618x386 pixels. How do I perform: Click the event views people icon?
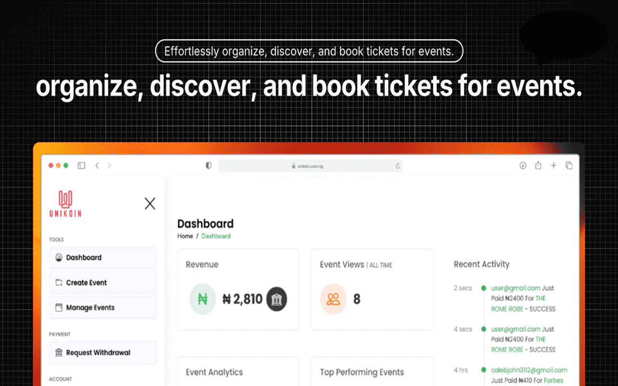(x=333, y=299)
